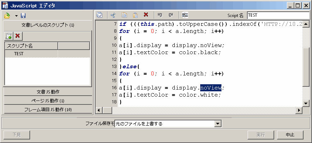Image resolution: width=312 pixels, height=143 pixels.
Task: Click color.black on line 11
Action: click(198, 52)
